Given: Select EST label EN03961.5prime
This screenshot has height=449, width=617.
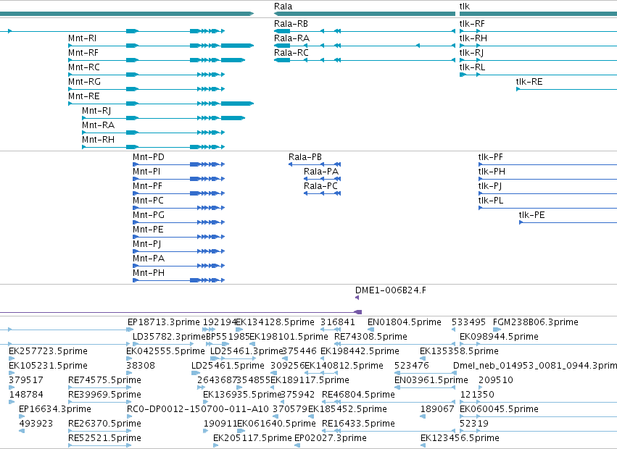Looking at the screenshot, I should click(x=431, y=380).
